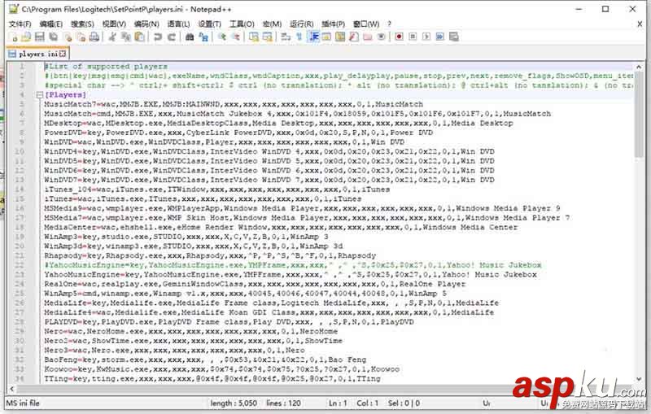Screen dimensions: 651x414
Task: Click the vertical scrollbar down arrow
Action: tap(639, 379)
